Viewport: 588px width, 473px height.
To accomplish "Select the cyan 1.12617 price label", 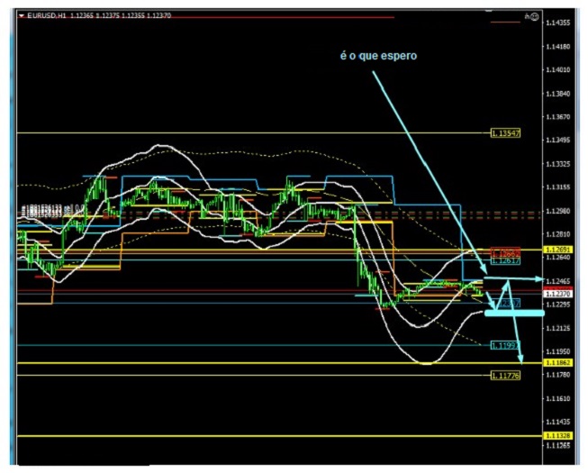I will [x=504, y=260].
